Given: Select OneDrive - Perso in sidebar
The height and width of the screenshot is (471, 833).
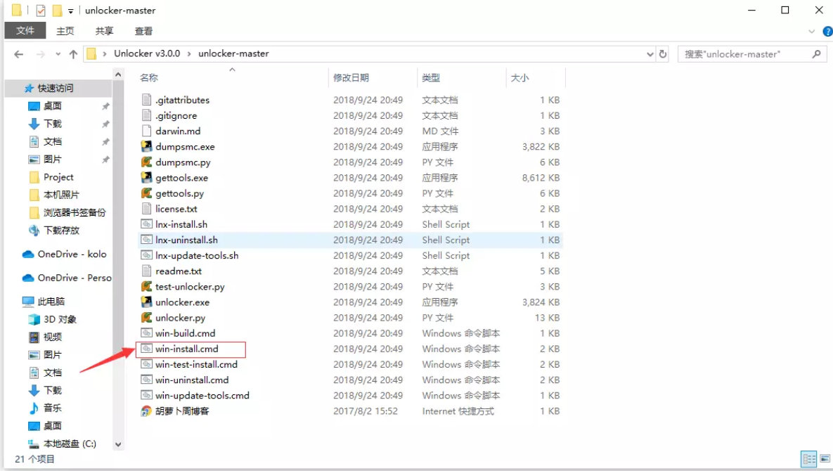Looking at the screenshot, I should click(x=75, y=278).
